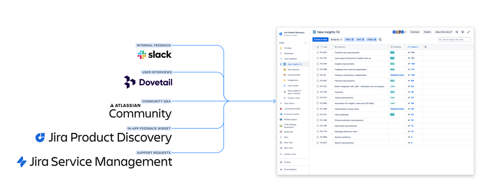Click the Later tag in P2-912 row

[392, 86]
